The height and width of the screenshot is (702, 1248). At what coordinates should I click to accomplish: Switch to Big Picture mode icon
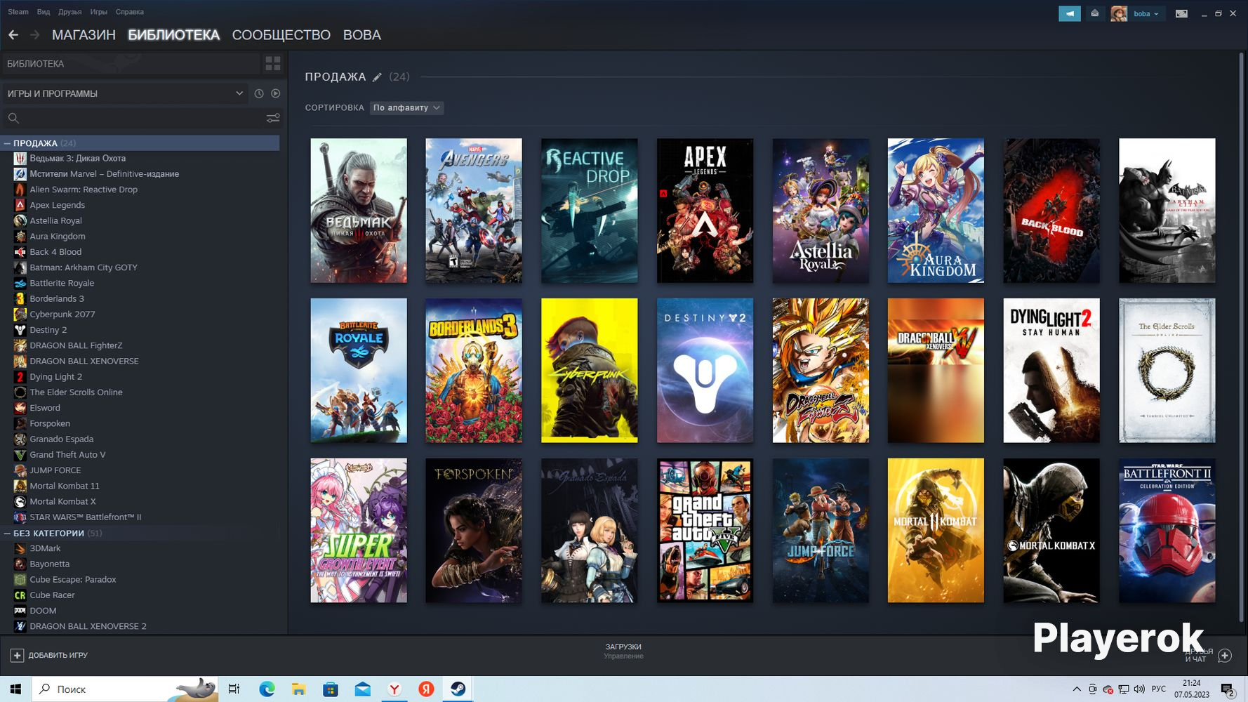click(1181, 13)
